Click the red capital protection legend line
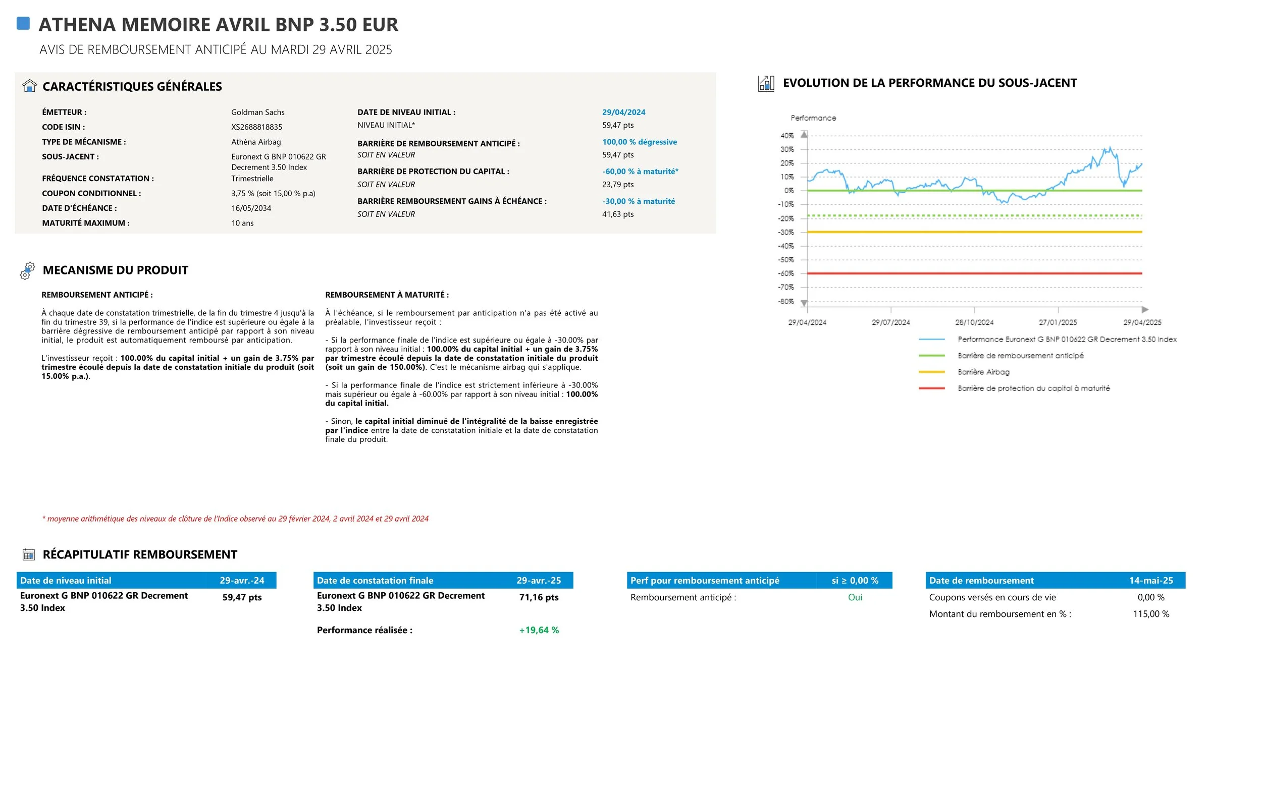The width and height of the screenshot is (1262, 791). [x=931, y=388]
